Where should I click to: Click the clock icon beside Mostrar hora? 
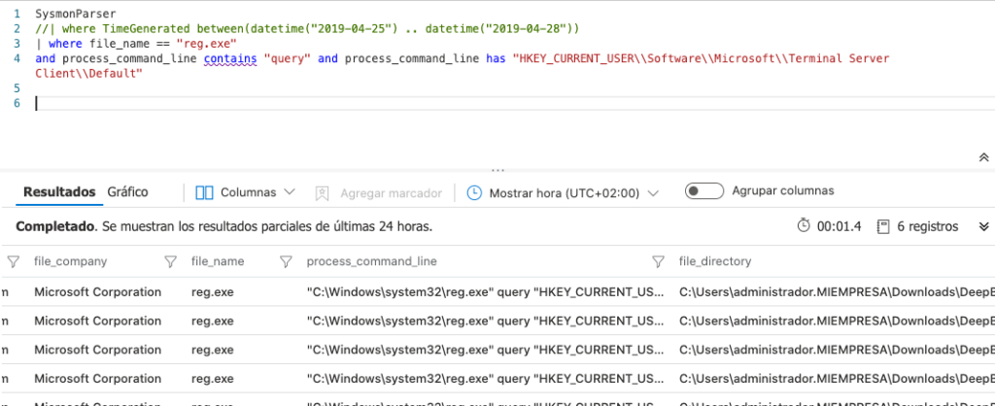[x=474, y=192]
